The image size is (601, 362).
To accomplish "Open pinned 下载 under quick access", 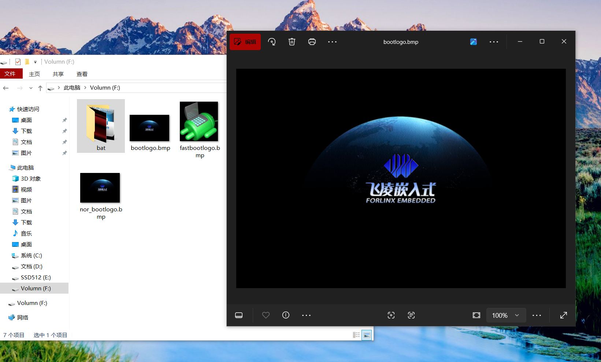I will point(26,131).
